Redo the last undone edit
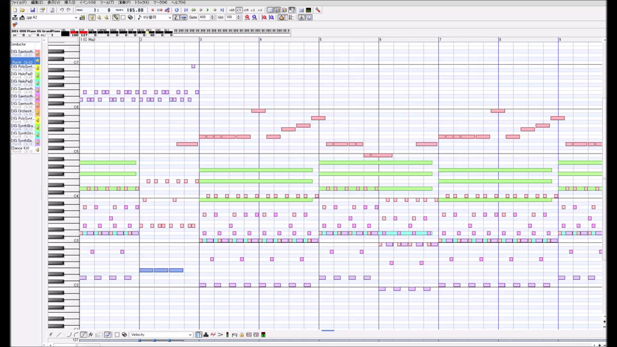Viewport: 617px width, 347px height. click(69, 10)
